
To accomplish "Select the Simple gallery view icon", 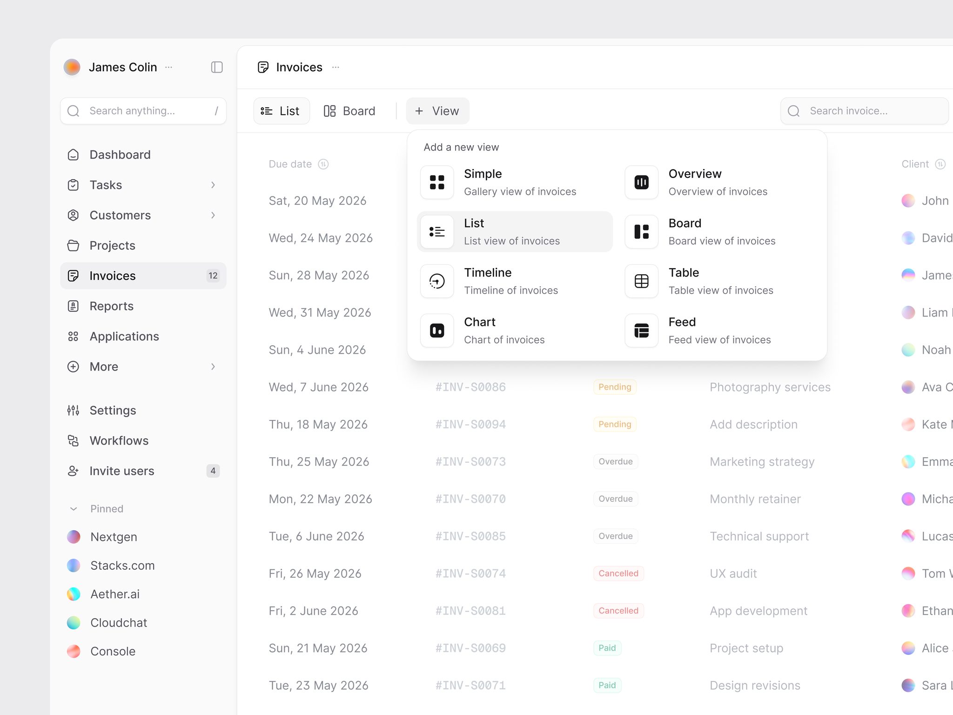I will point(437,182).
